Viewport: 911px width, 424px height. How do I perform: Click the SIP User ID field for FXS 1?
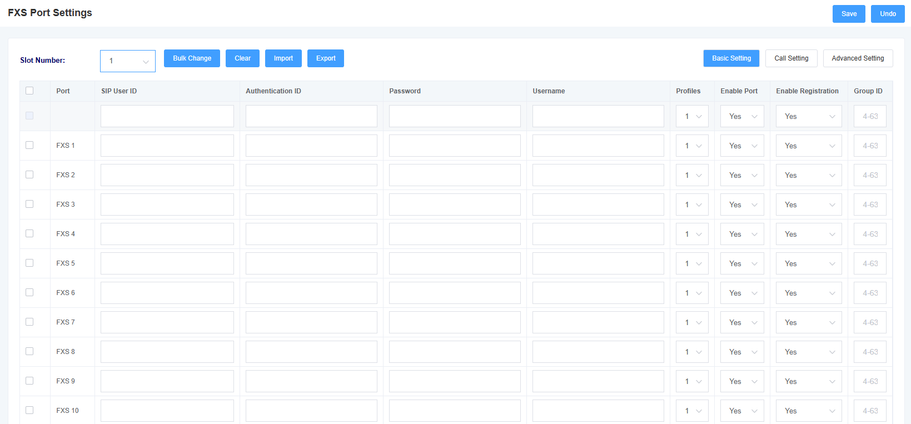point(167,146)
